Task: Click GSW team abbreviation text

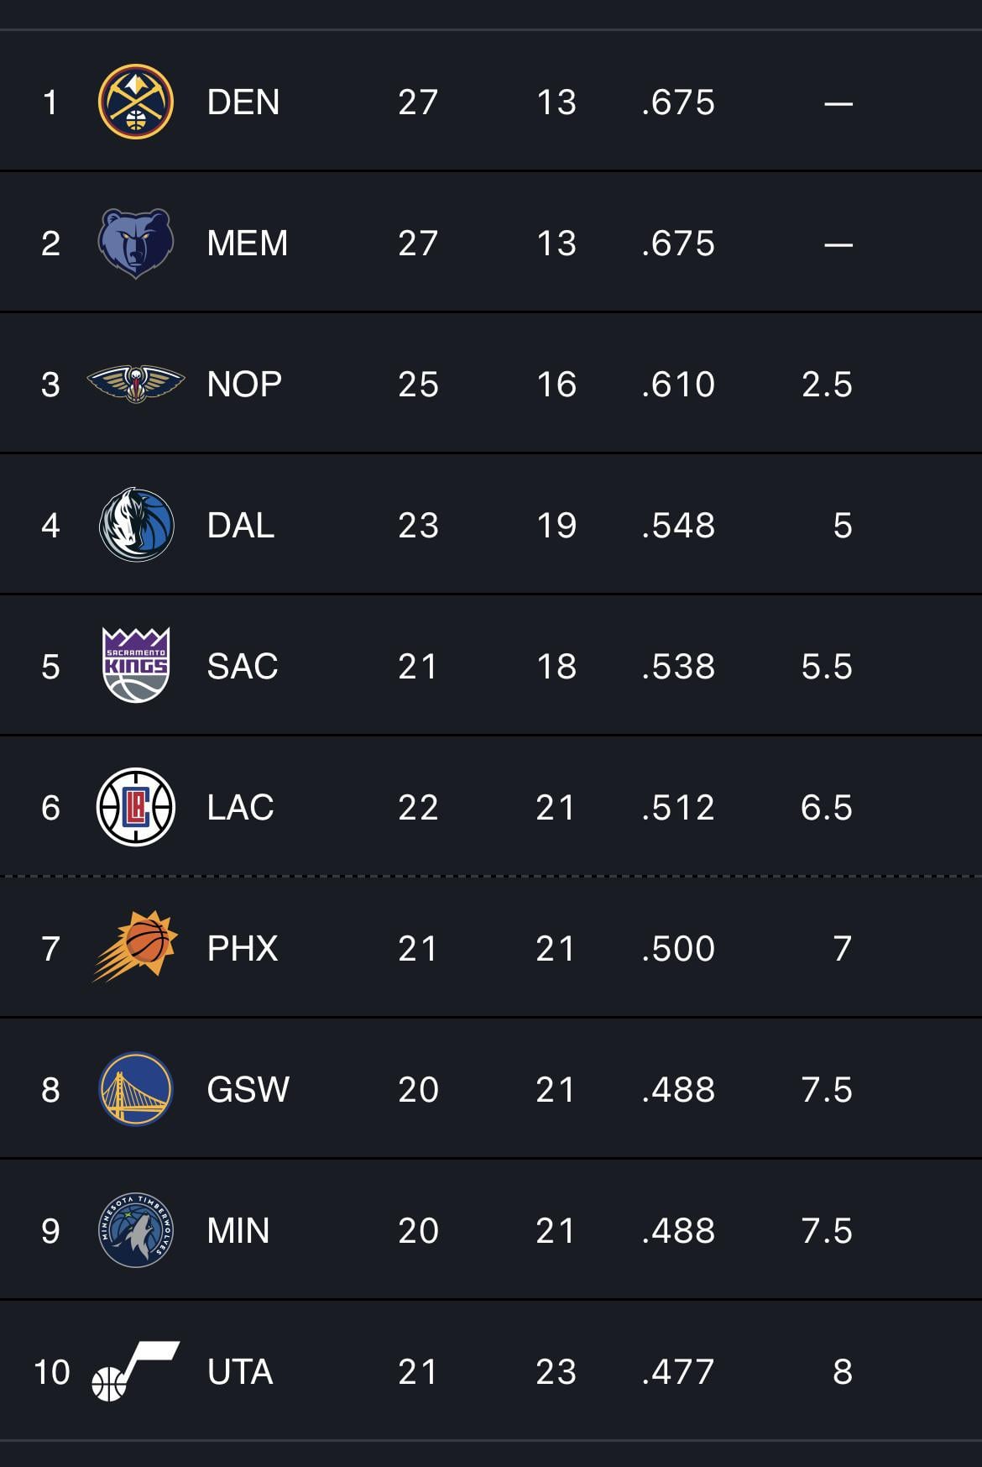Action: [248, 1090]
